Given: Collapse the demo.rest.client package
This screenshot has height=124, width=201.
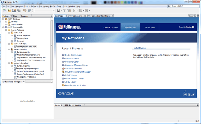Looking at the screenshot, I should tap(9, 44).
